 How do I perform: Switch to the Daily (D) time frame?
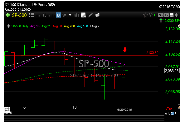tap(58, 15)
